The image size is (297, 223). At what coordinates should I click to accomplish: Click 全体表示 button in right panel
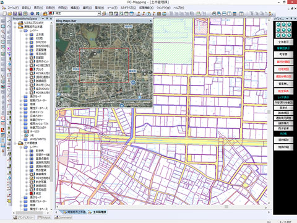(283, 42)
